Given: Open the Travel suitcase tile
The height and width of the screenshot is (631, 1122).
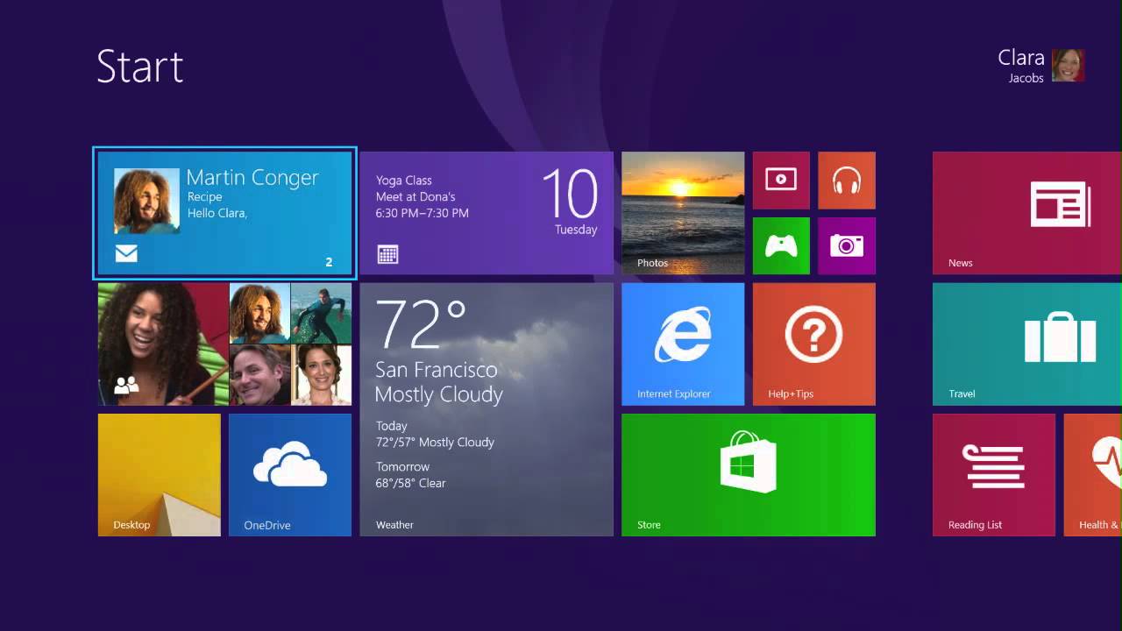Looking at the screenshot, I should click(x=1027, y=344).
